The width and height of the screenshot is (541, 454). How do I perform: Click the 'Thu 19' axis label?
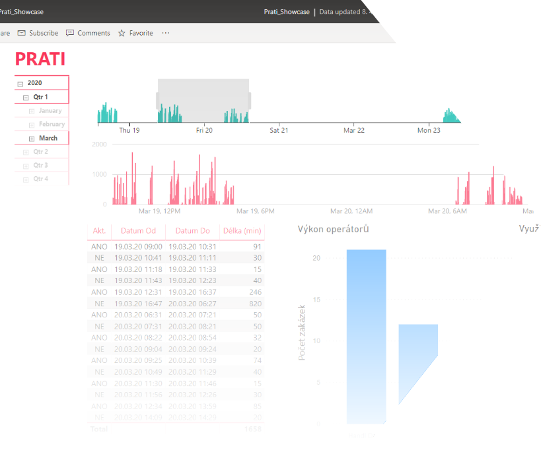click(129, 130)
